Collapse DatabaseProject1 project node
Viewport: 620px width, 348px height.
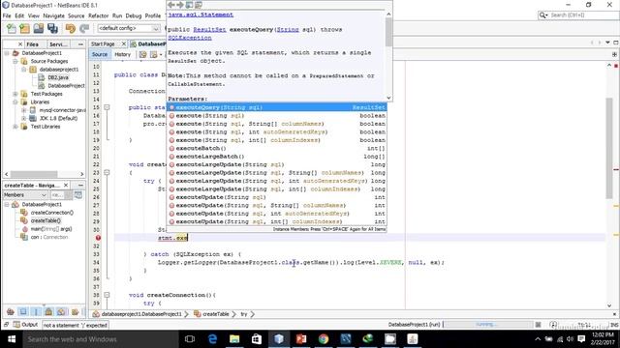tap(7, 53)
